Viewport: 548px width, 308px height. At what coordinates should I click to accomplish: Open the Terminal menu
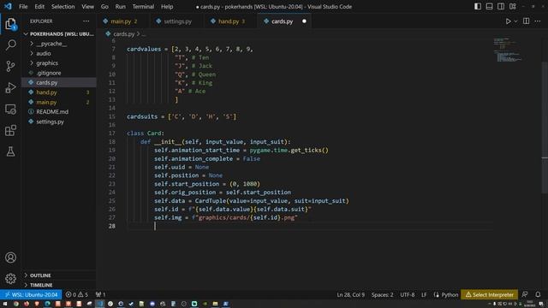[143, 7]
